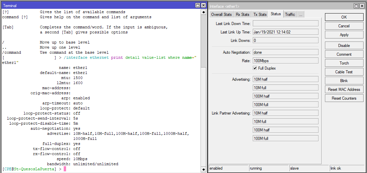Launch Torch on ether1
The image size is (367, 173).
click(x=344, y=63)
